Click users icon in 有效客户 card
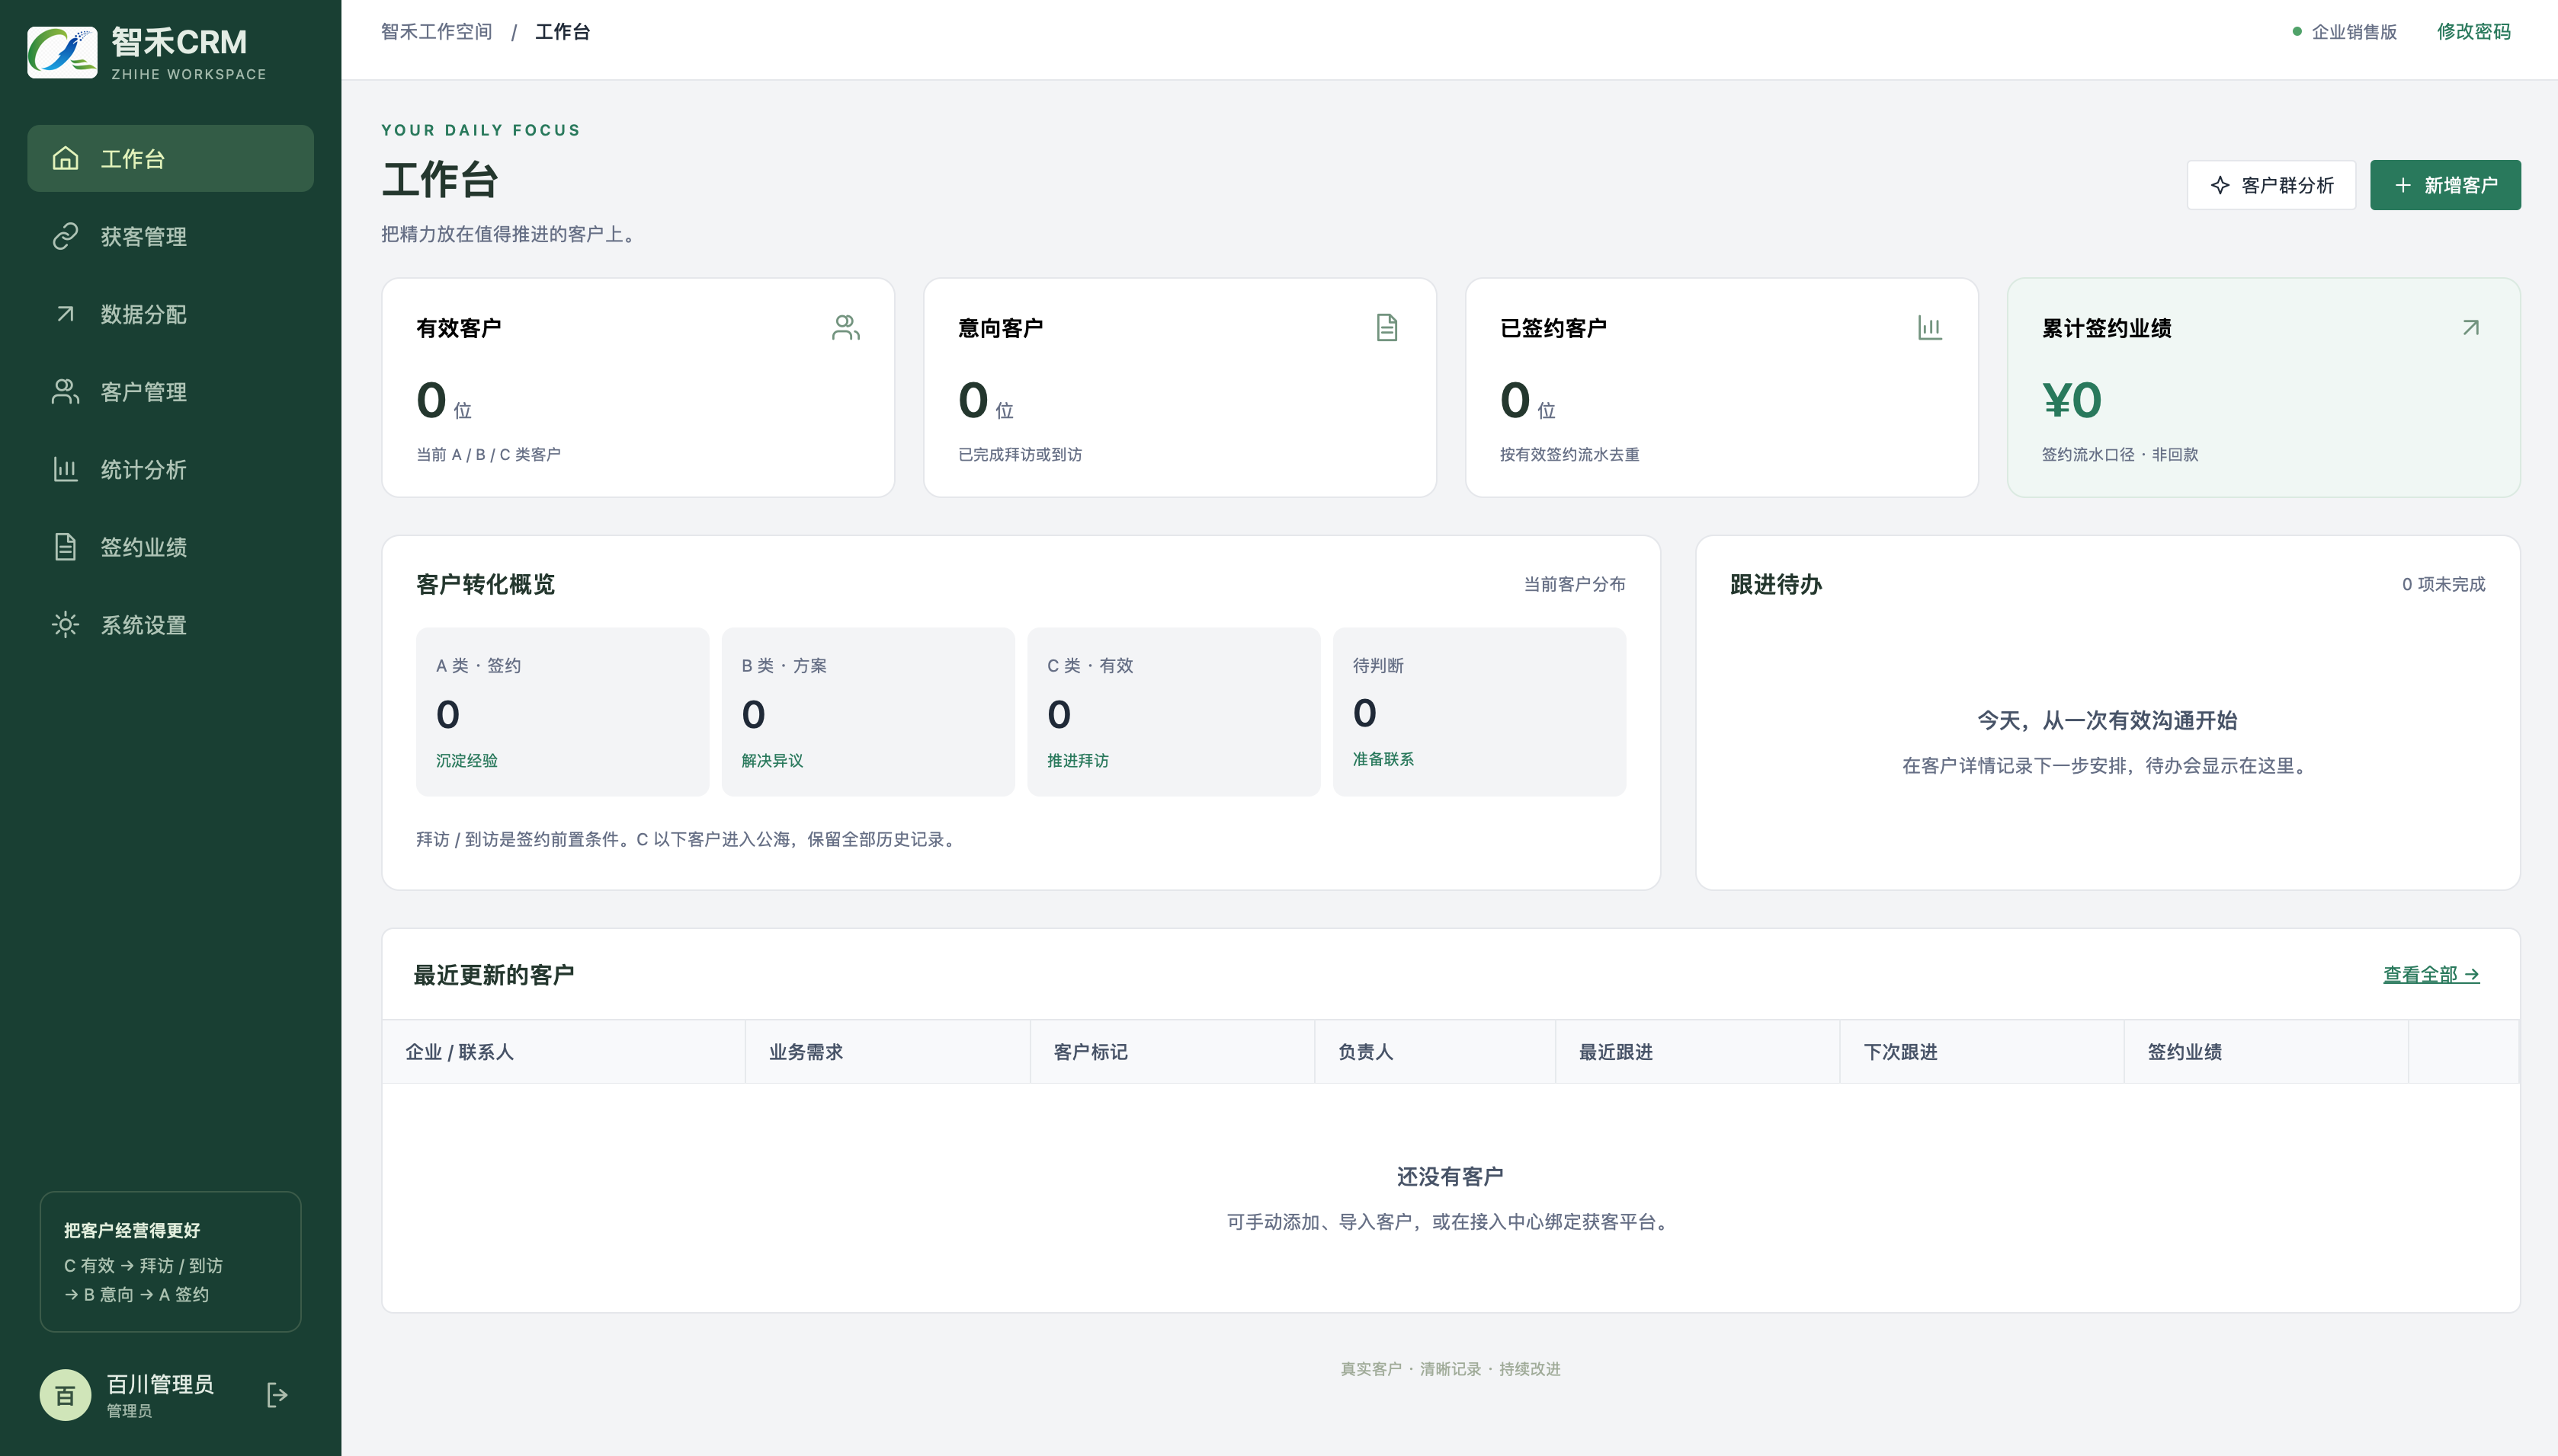 pos(845,328)
